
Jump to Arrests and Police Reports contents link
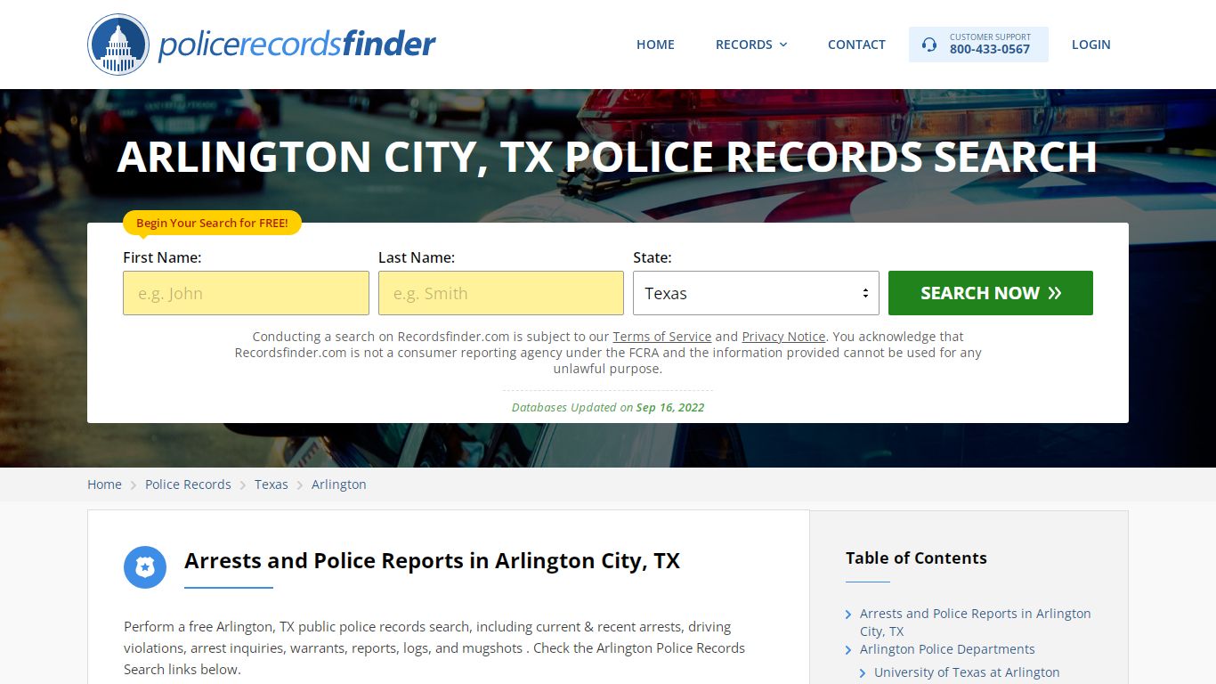coord(975,623)
